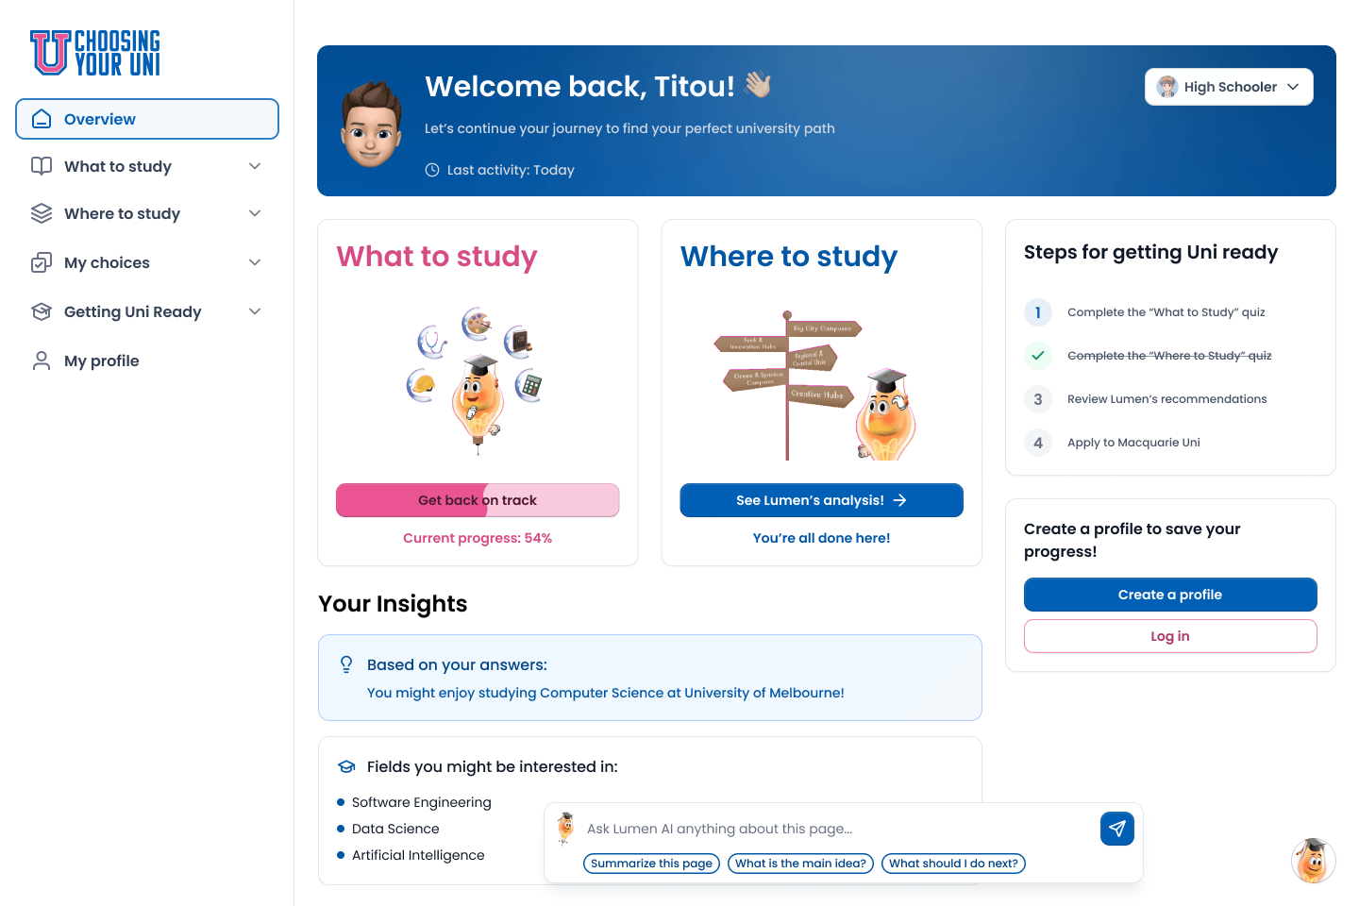The image size is (1359, 906).
Task: Go to the Overview page
Action: (147, 119)
